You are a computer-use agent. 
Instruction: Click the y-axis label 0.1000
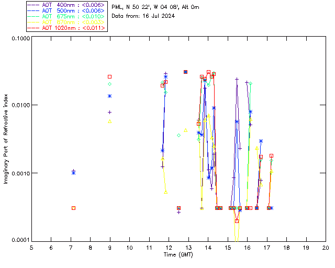point(20,38)
